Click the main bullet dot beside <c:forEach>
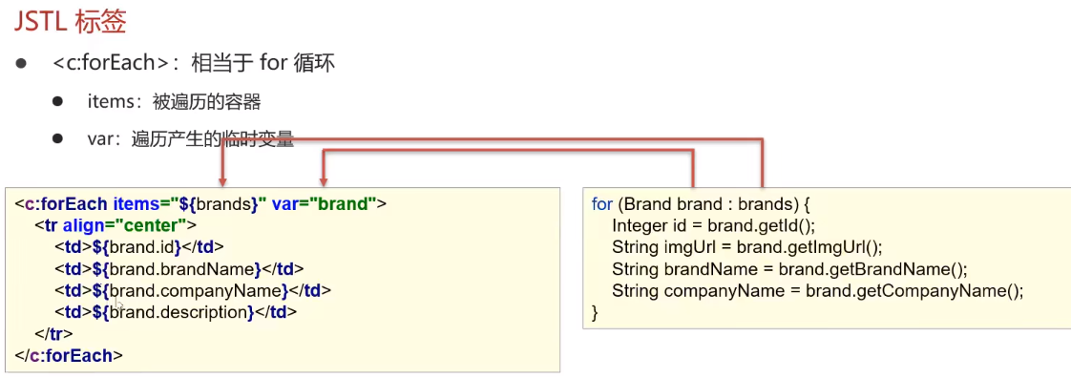The height and width of the screenshot is (378, 1071). [21, 64]
